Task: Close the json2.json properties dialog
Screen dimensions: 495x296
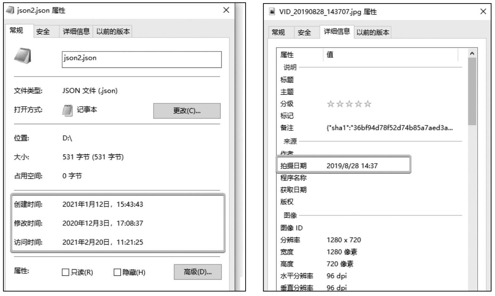Action: pos(226,10)
